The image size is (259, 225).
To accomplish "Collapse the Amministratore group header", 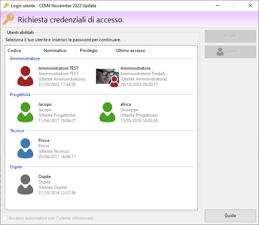I will coord(25,59).
